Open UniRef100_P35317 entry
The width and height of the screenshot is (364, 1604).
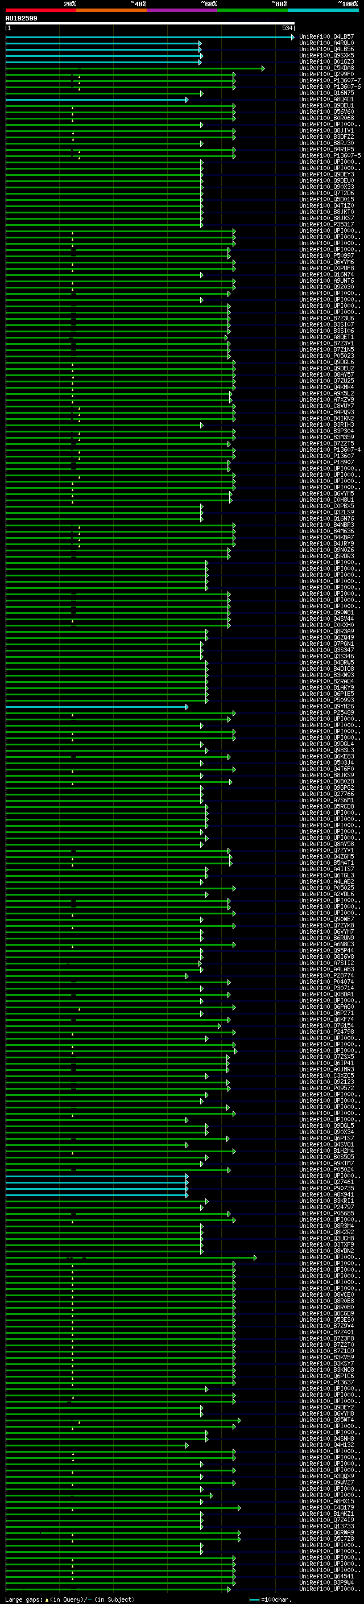[x=326, y=224]
